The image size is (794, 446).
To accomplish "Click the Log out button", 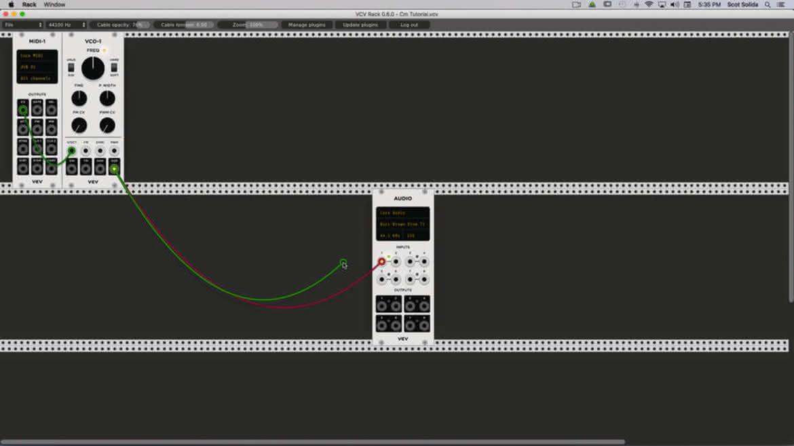I will pos(409,25).
